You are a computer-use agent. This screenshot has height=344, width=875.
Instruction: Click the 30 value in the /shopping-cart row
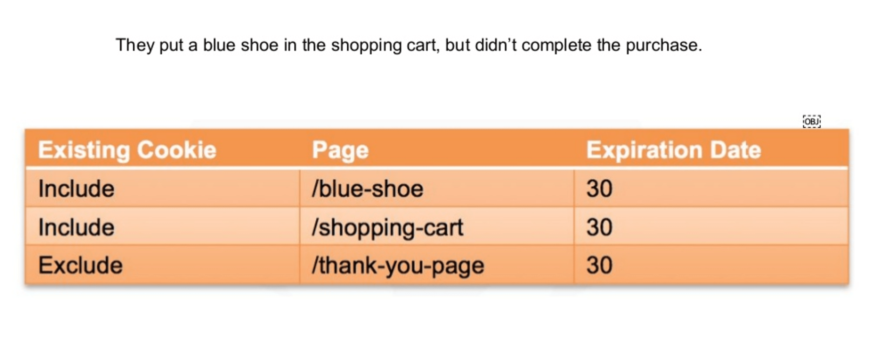(599, 227)
